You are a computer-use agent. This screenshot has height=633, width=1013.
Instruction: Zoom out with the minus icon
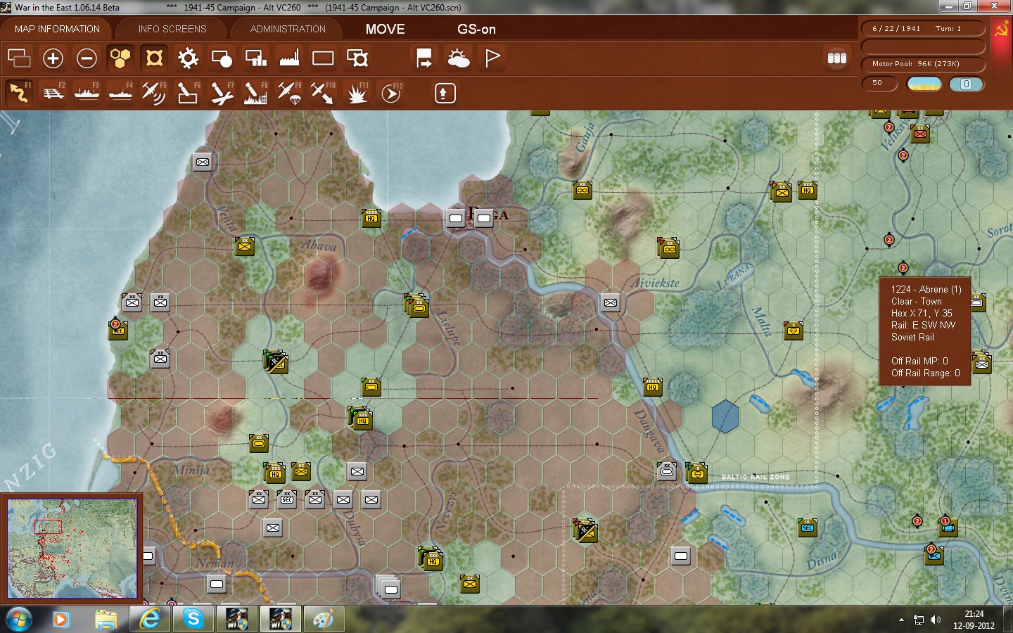click(x=87, y=58)
